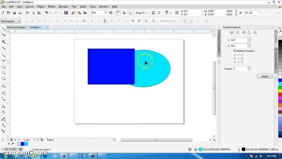
Task: Open the Bitmaps menu
Action: [x=63, y=7]
